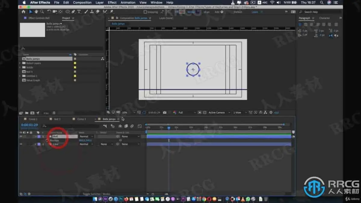Click the Default workspace link
Screen dimensions: 361x203
pyautogui.click(x=238, y=12)
